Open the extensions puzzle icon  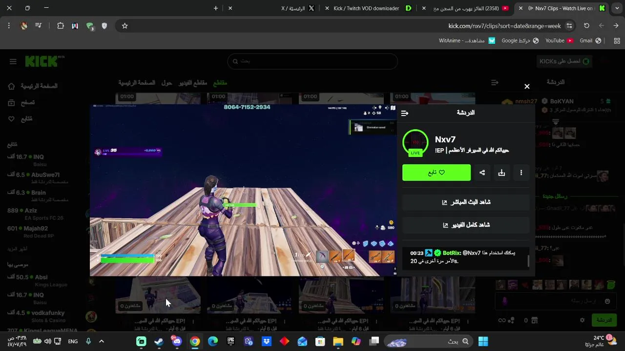pos(61,26)
